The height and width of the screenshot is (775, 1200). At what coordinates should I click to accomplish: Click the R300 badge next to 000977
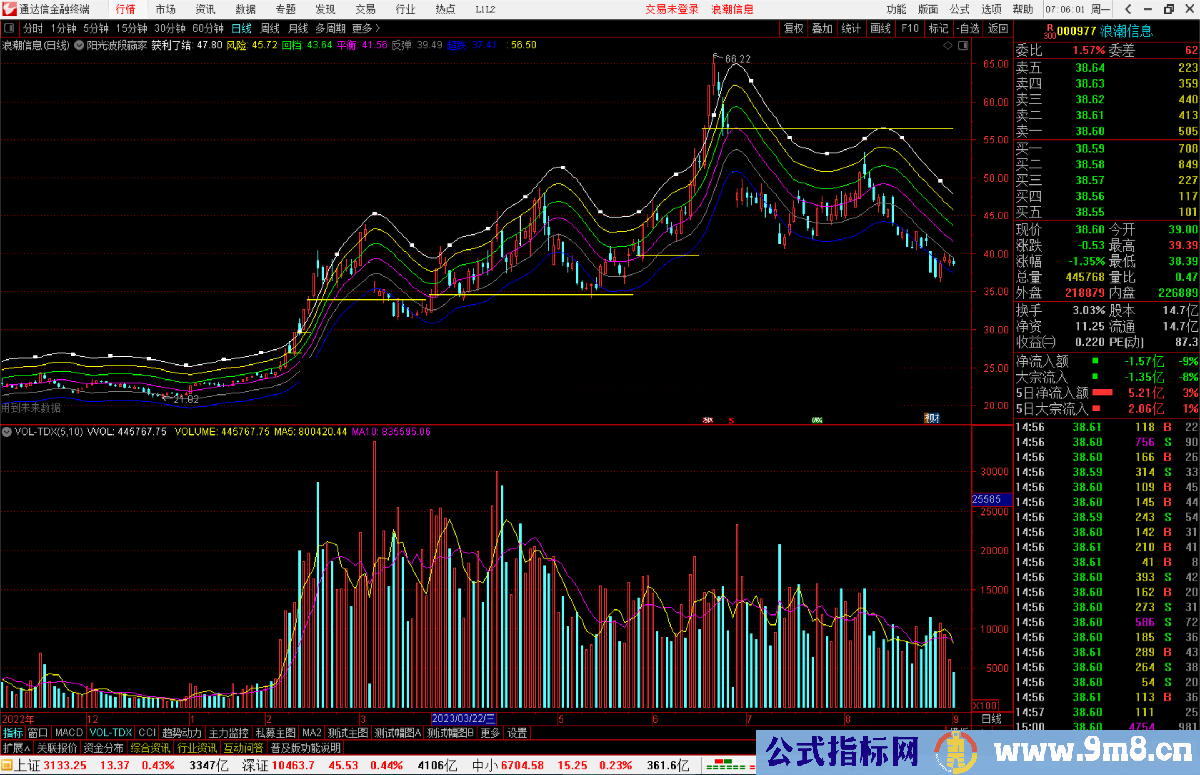[x=1049, y=32]
